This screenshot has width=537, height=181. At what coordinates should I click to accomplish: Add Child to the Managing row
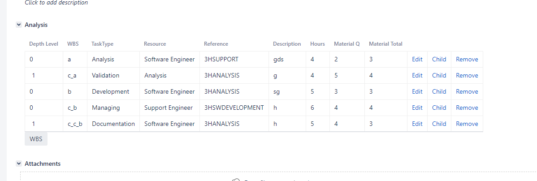coord(439,108)
